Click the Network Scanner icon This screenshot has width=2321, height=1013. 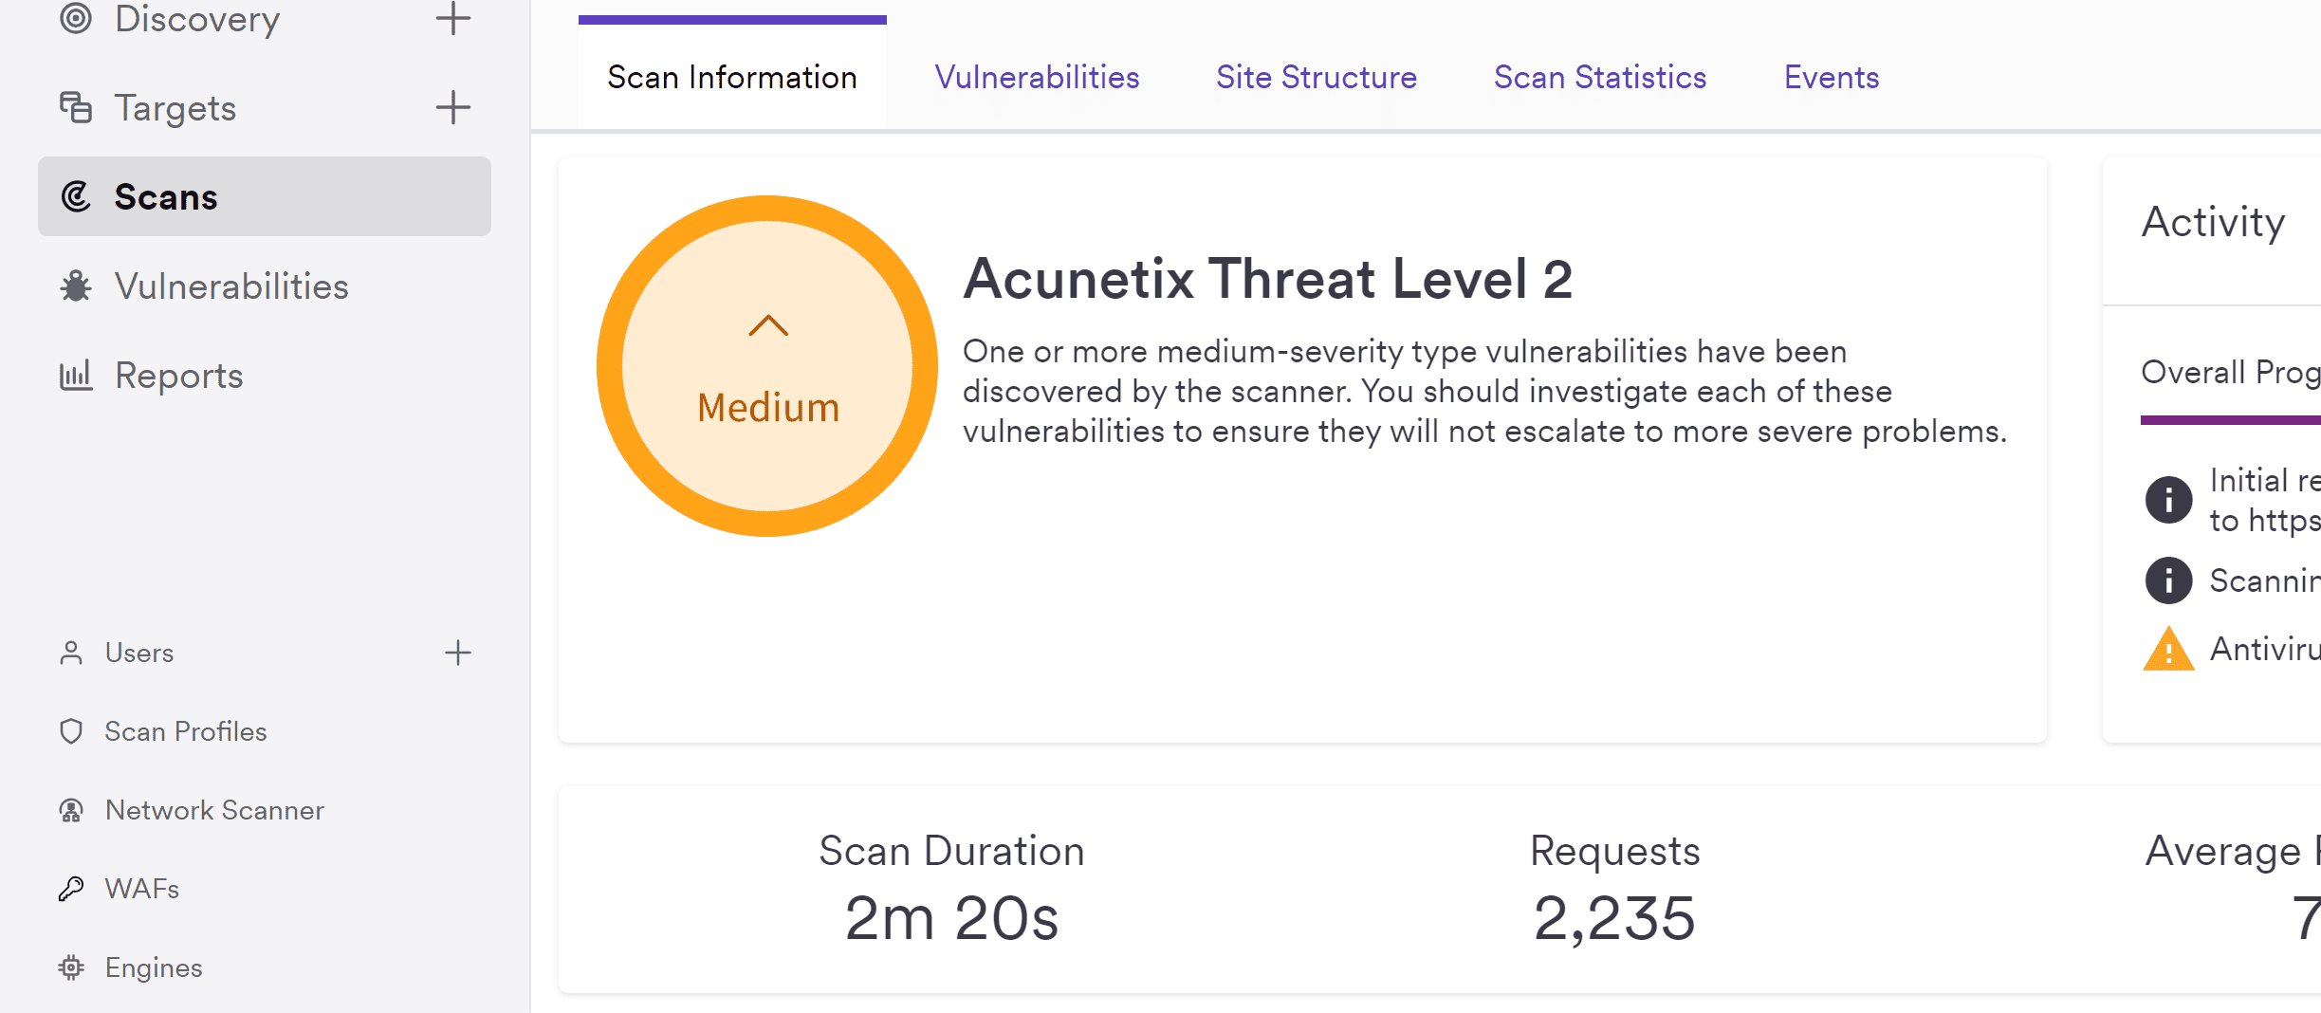tap(71, 810)
